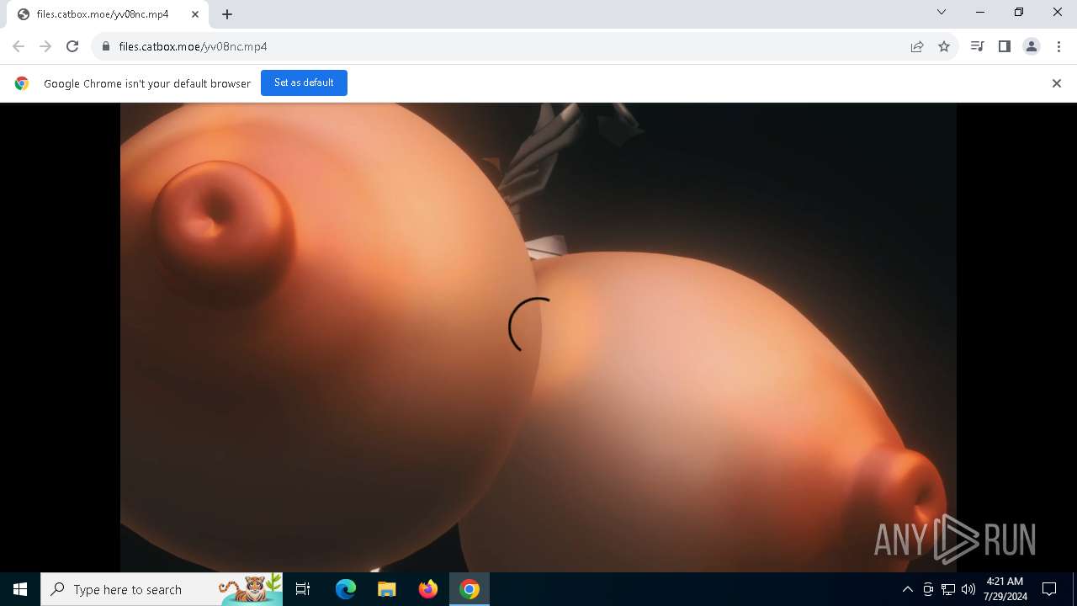Screen dimensions: 1077x606
Task: Select Chrome icon on taskbar
Action: click(470, 589)
